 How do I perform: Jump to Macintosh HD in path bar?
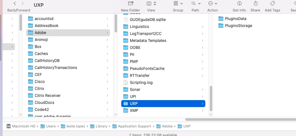tap(21, 126)
